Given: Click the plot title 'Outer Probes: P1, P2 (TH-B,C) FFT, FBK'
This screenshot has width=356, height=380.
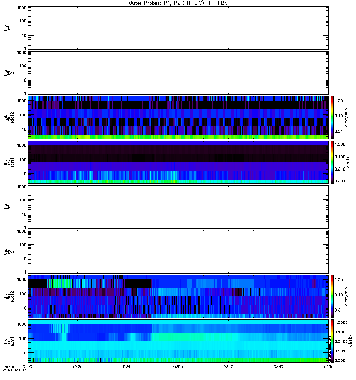Looking at the screenshot, I should click(x=178, y=3).
